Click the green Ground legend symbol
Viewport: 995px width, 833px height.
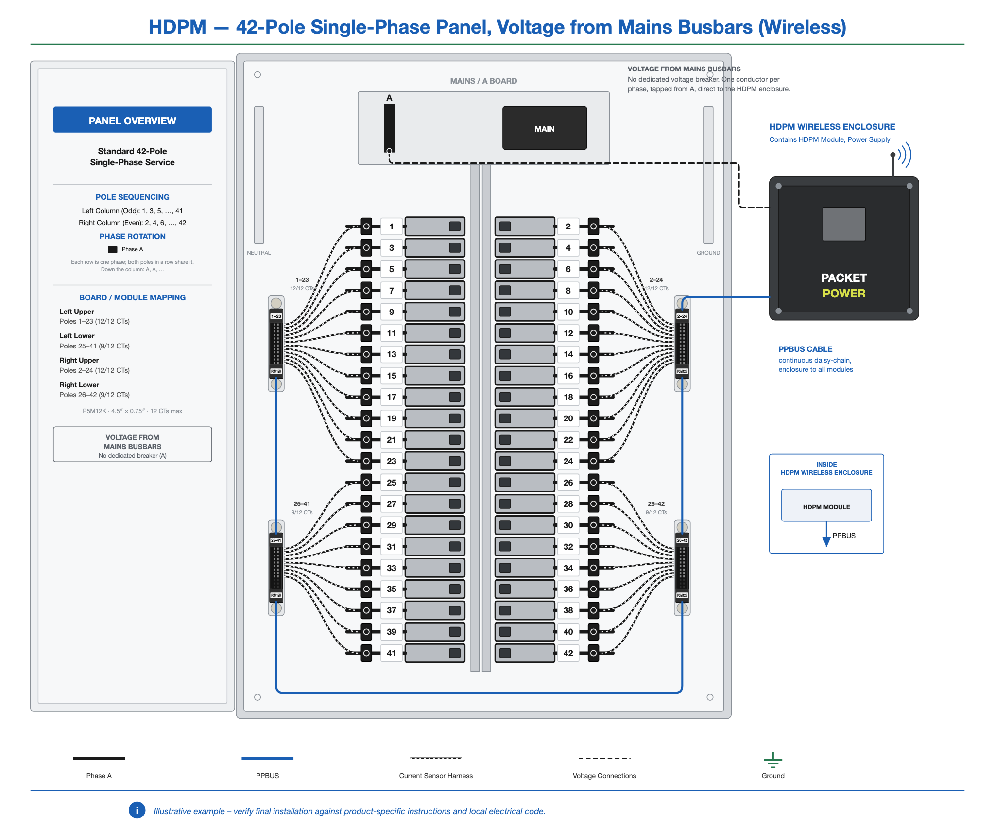[x=773, y=760]
